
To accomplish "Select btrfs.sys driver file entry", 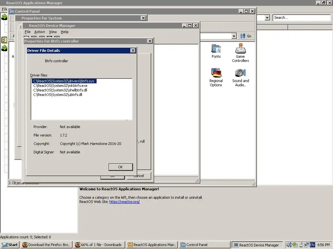I will click(x=64, y=81).
